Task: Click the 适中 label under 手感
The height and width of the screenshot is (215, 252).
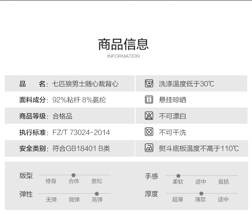Action: tap(201, 182)
